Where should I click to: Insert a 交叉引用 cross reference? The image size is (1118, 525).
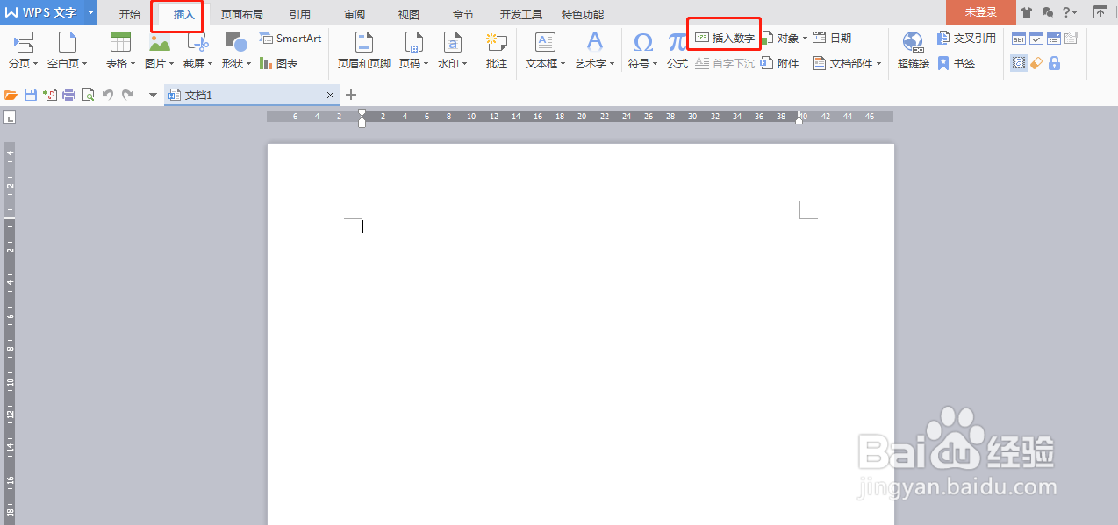[966, 39]
